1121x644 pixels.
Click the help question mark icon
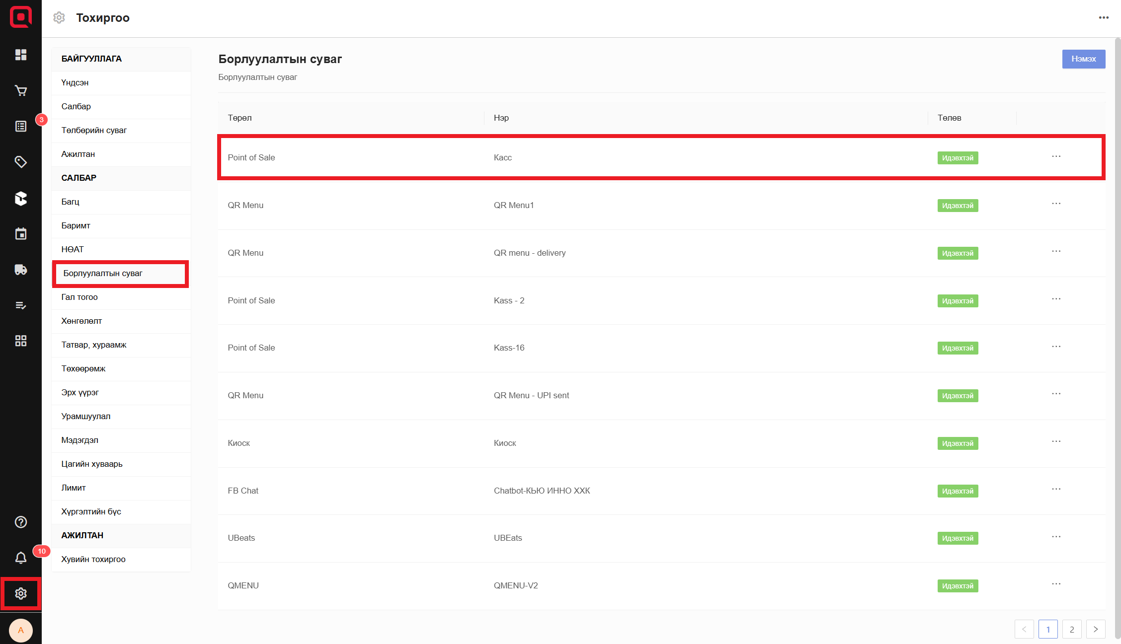pos(20,522)
